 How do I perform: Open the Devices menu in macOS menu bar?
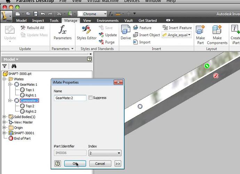tap(132, 1)
